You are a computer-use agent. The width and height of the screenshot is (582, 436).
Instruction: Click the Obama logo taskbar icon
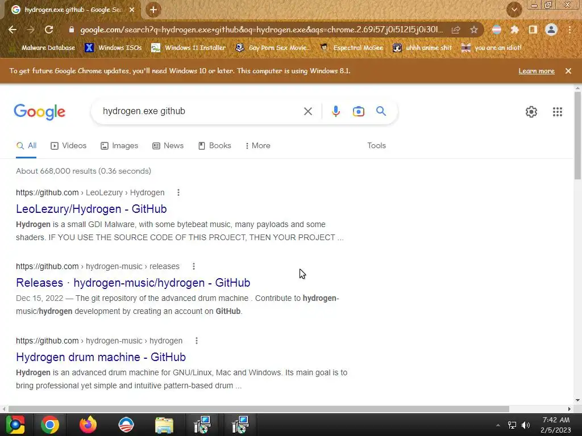point(126,425)
